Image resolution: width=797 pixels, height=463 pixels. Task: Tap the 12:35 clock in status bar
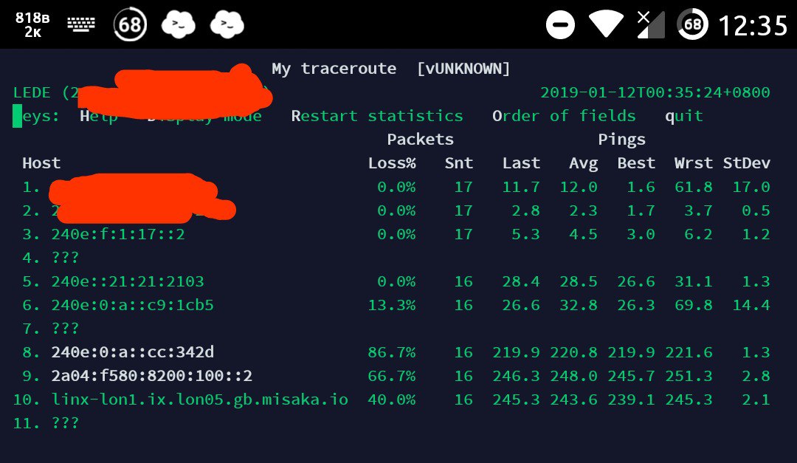753,26
